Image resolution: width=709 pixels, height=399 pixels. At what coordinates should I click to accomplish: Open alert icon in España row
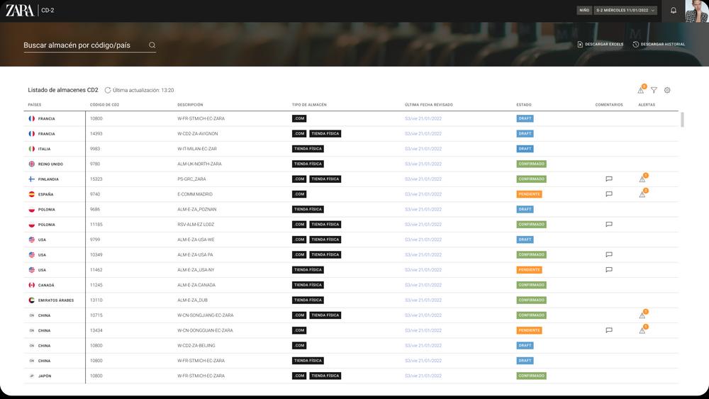pyautogui.click(x=642, y=193)
